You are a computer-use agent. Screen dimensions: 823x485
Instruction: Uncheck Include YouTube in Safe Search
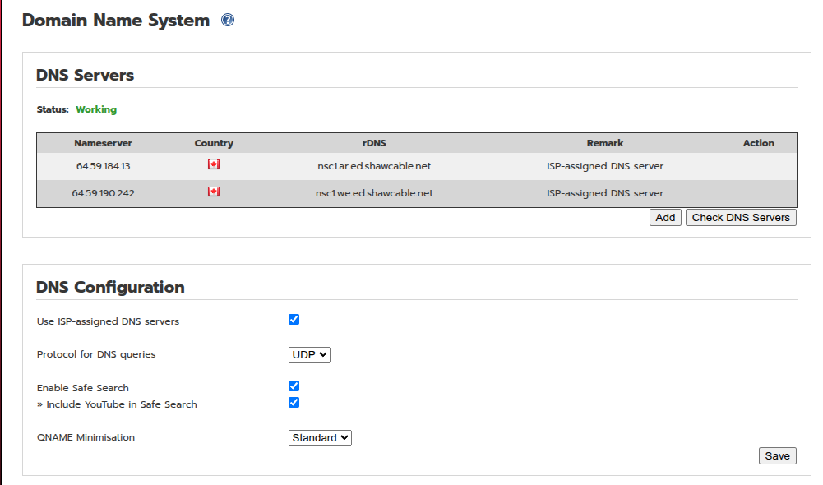pos(294,403)
